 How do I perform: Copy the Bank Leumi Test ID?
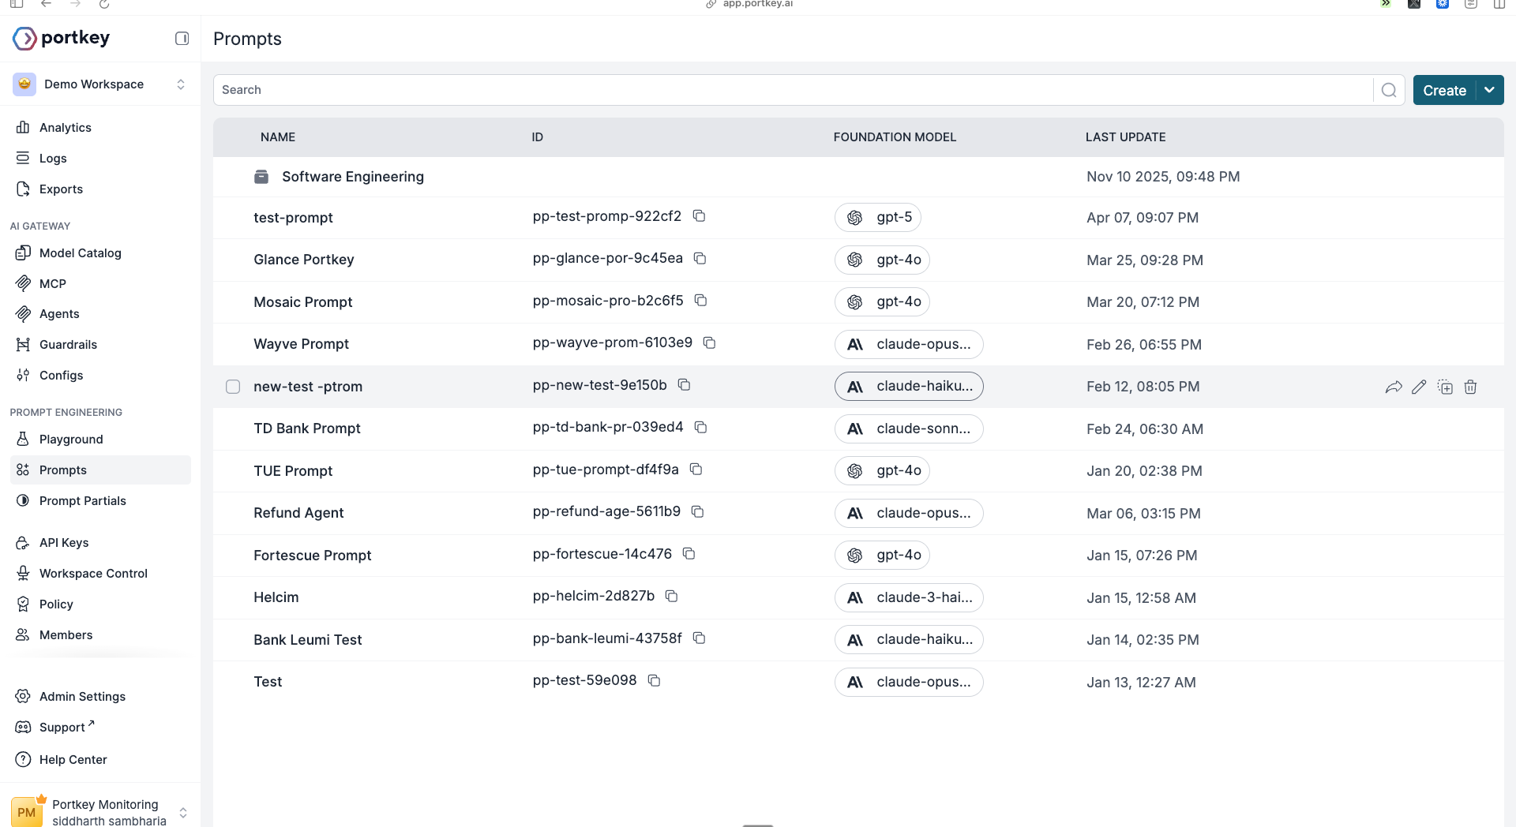699,638
